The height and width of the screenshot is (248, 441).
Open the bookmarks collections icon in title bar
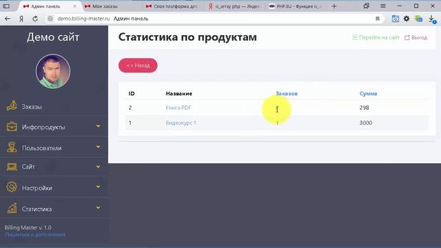tap(366, 6)
